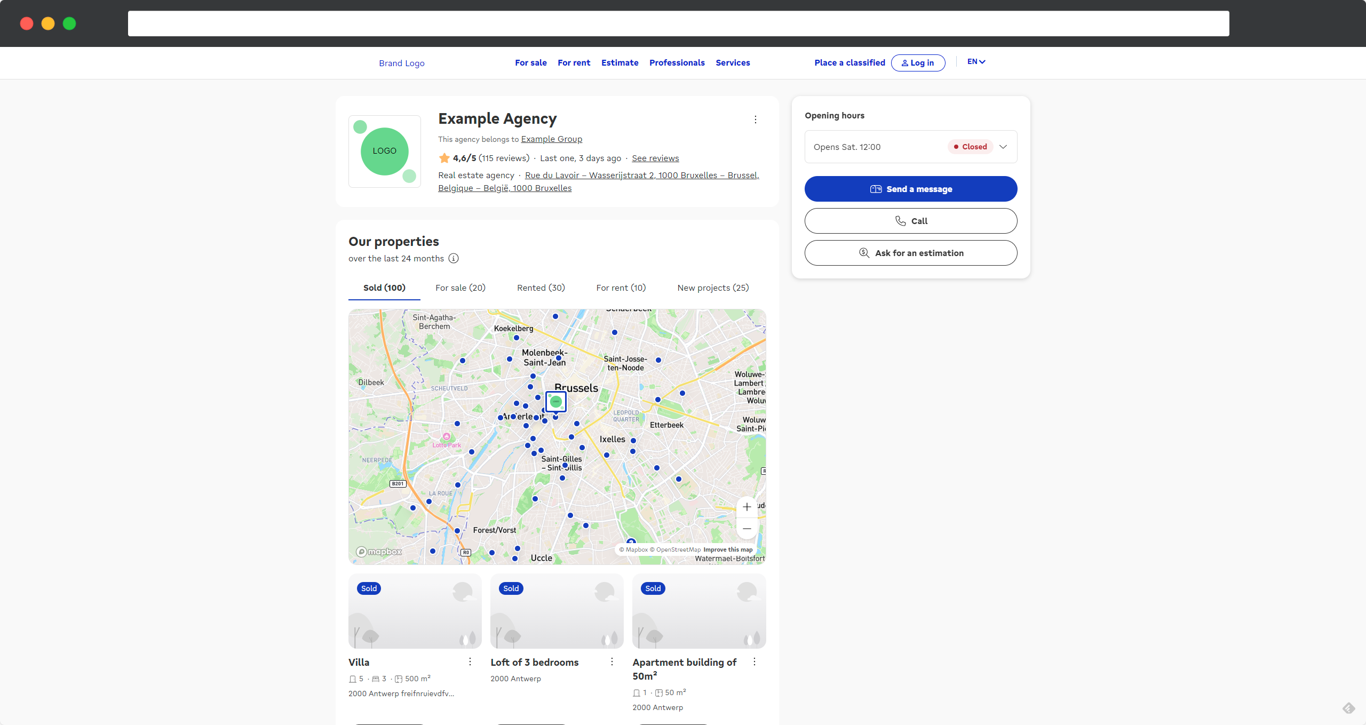Open the Apartment building of 50m² thumbnail
This screenshot has height=725, width=1366.
699,611
